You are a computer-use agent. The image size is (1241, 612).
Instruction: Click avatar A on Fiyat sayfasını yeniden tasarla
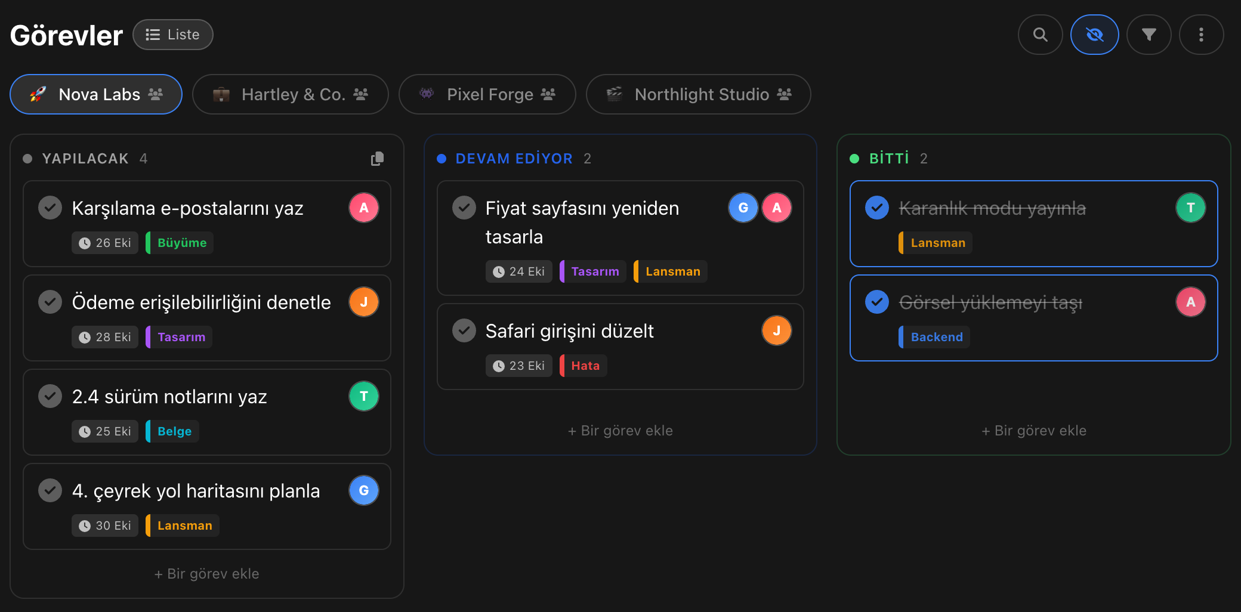point(777,208)
